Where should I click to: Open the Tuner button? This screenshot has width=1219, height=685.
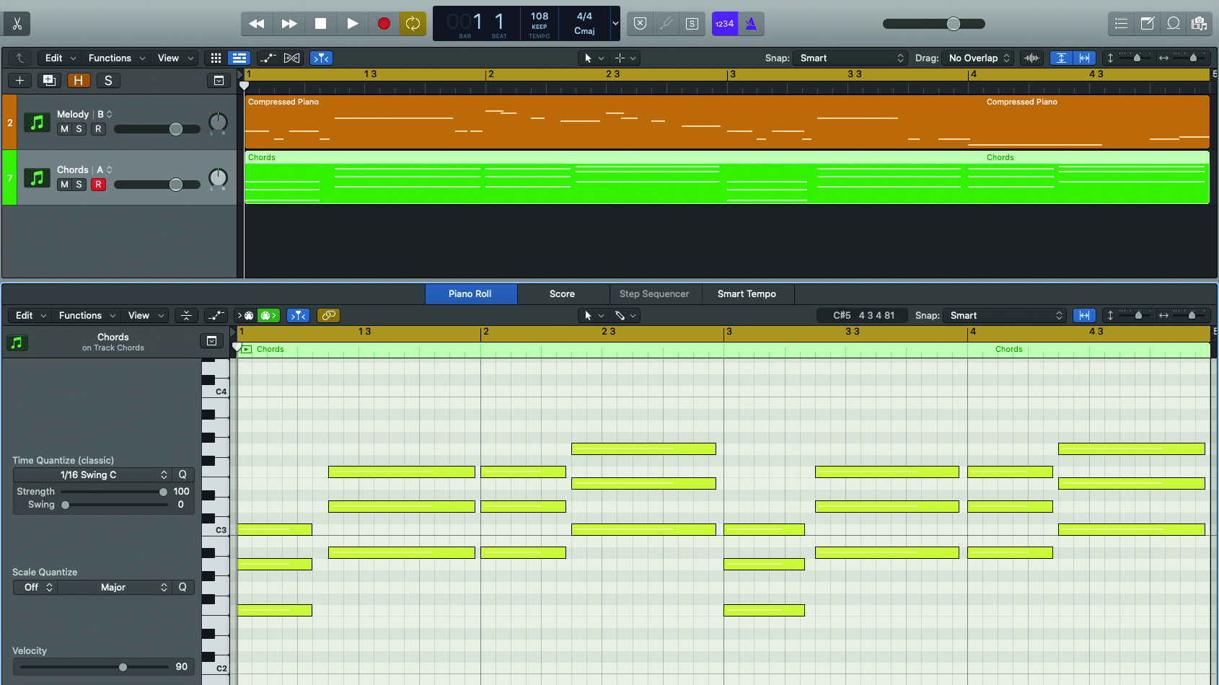(x=666, y=24)
